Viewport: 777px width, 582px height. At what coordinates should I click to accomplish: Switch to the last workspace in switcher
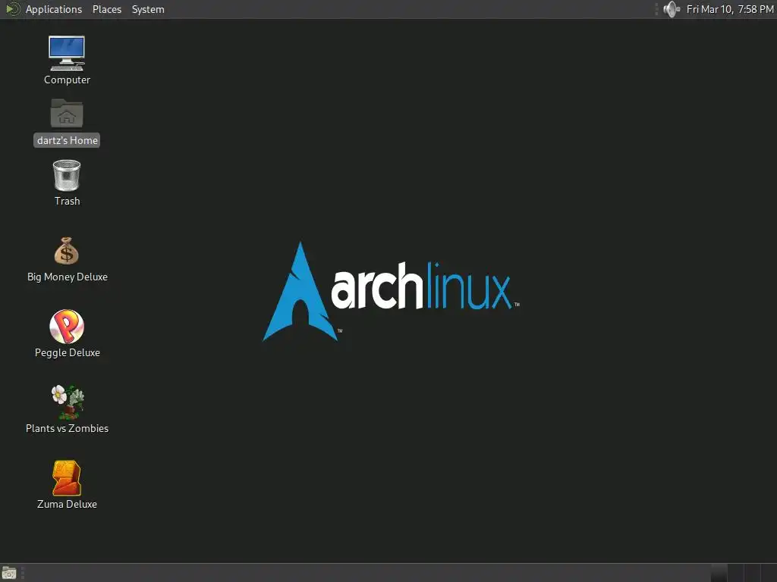point(769,573)
